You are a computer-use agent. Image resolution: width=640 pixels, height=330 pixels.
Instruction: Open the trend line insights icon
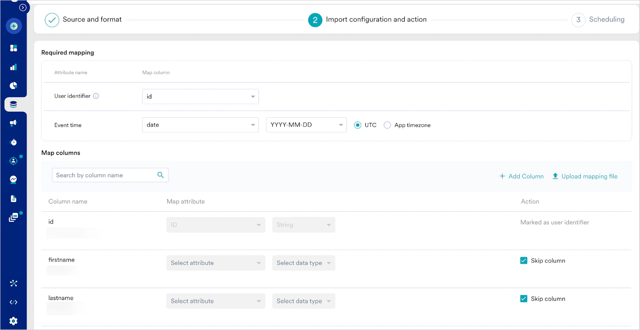(x=14, y=179)
